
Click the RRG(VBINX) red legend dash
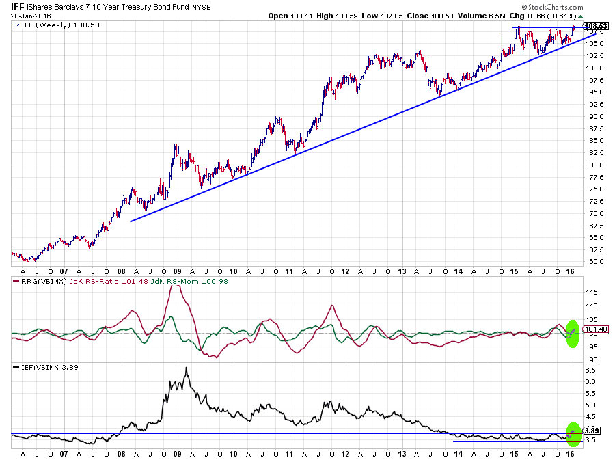[x=16, y=280]
